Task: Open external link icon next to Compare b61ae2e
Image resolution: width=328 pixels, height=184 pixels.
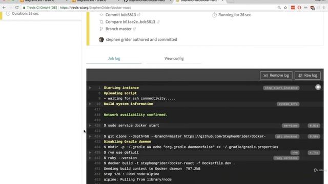Action: pyautogui.click(x=158, y=22)
